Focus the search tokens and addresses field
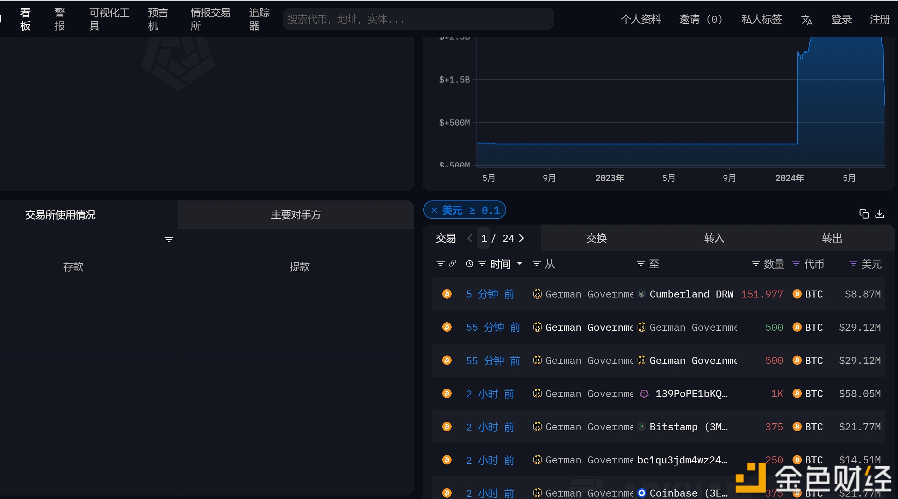This screenshot has width=898, height=499. 418,19
